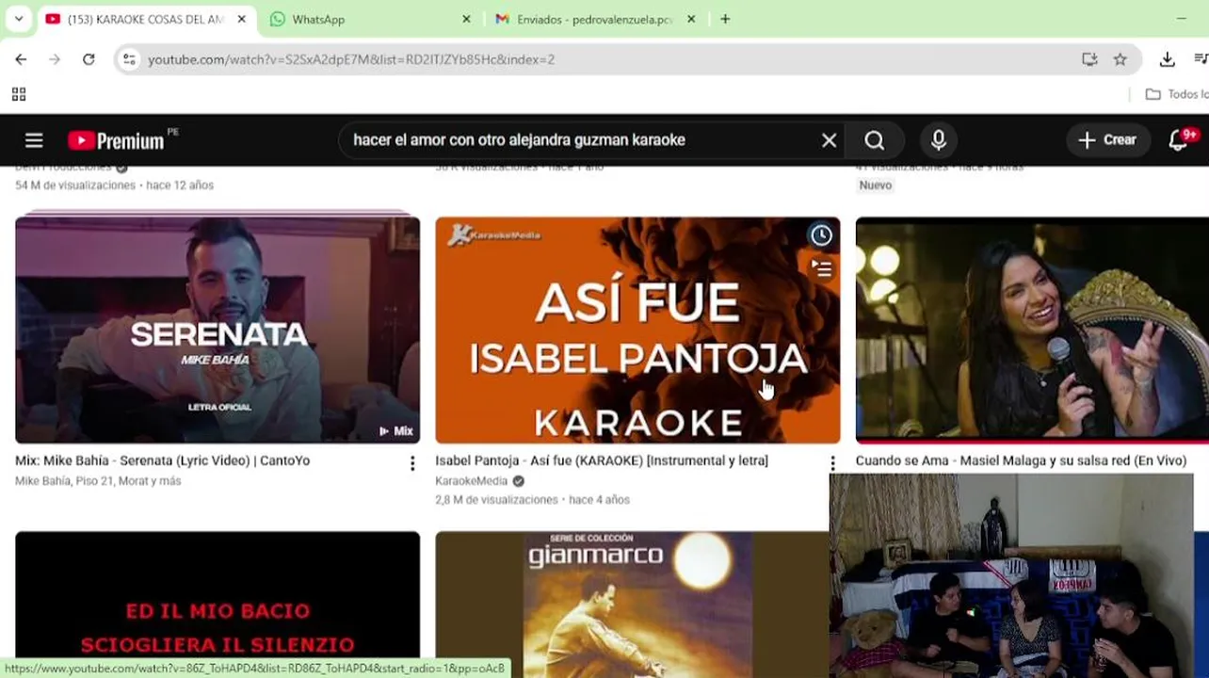The height and width of the screenshot is (678, 1209).
Task: Clear the search box with X icon
Action: pos(829,140)
